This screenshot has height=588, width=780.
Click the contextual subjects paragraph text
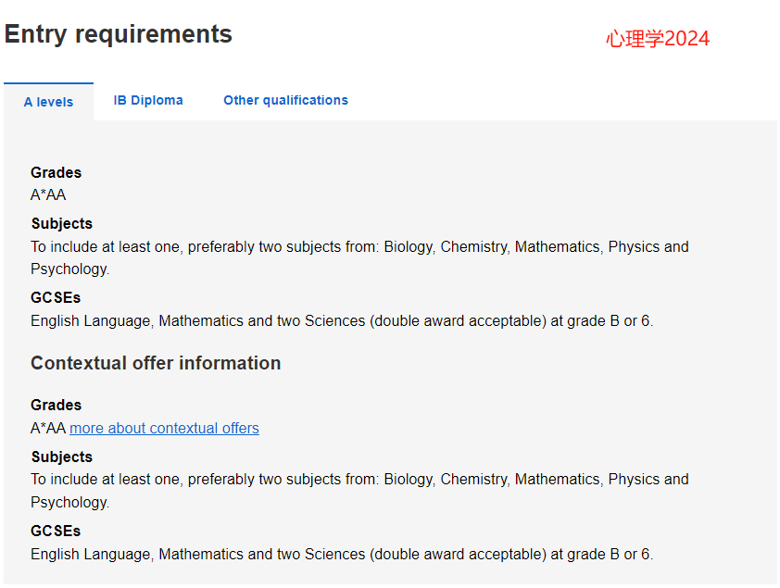pos(359,491)
